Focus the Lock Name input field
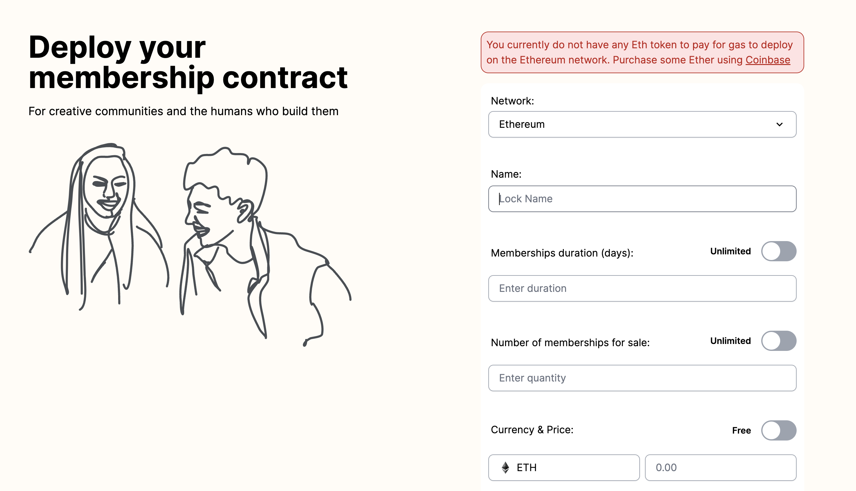 coord(642,199)
